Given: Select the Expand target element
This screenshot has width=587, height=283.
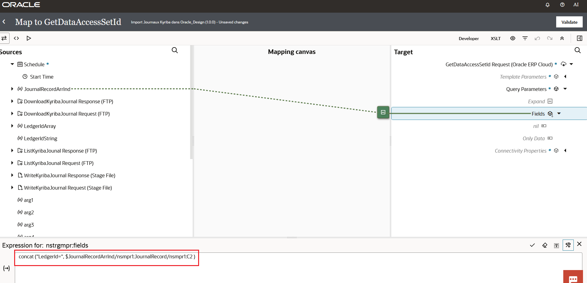Looking at the screenshot, I should tap(536, 101).
